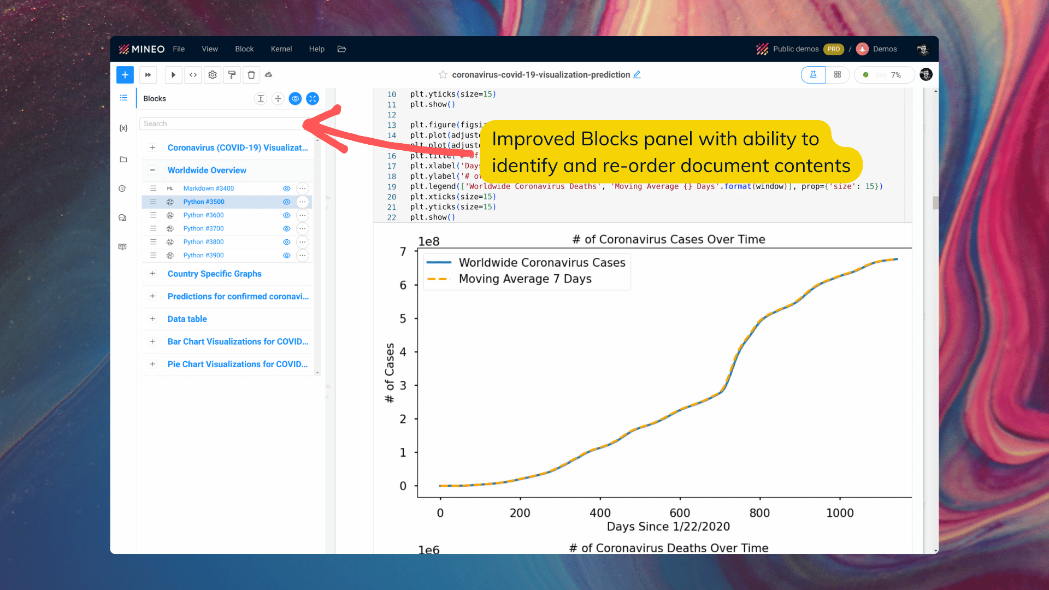Delete block using trash icon
Image resolution: width=1049 pixels, height=590 pixels.
pos(251,75)
